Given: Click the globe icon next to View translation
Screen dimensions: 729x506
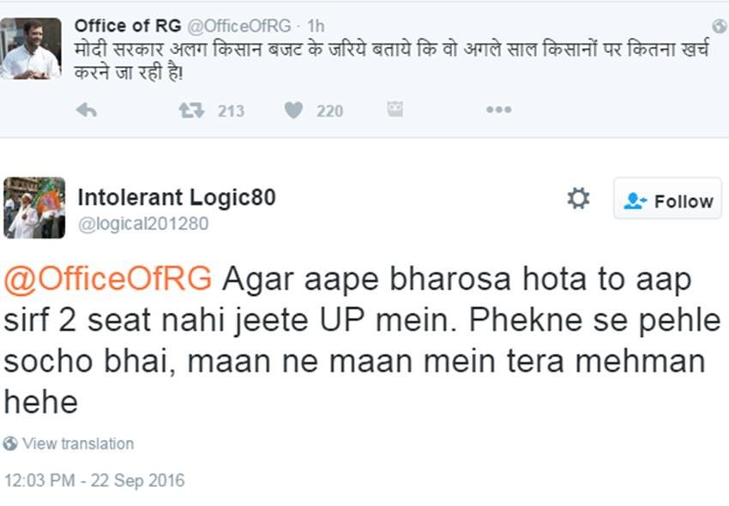Looking at the screenshot, I should pyautogui.click(x=10, y=443).
